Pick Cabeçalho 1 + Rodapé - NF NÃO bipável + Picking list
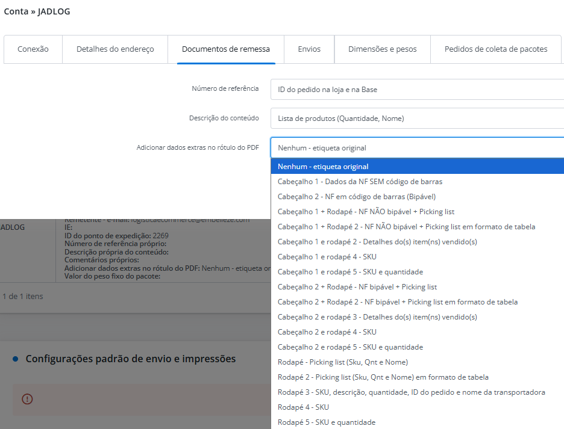 tap(417, 212)
